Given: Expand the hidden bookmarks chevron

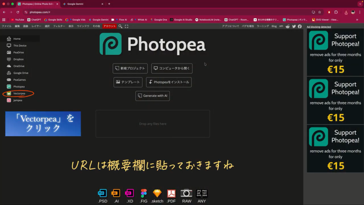Looking at the screenshot, I should point(357,20).
